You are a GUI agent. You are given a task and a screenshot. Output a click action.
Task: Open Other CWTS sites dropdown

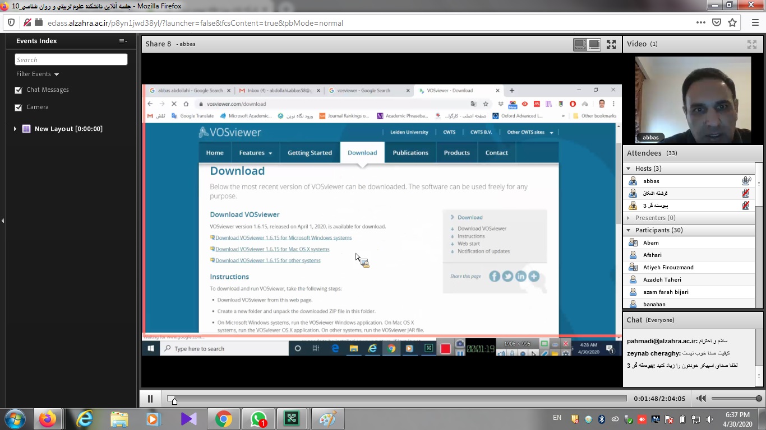pyautogui.click(x=530, y=133)
